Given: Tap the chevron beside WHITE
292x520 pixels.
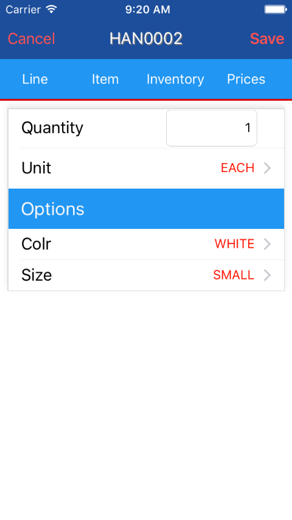Looking at the screenshot, I should 267,244.
